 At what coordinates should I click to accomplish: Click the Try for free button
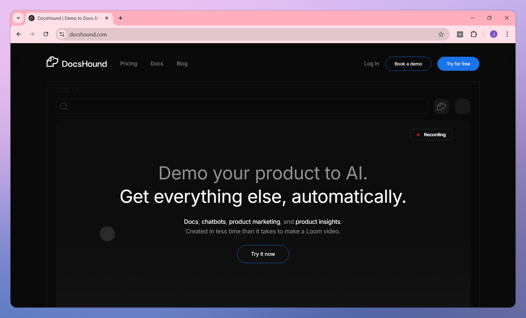[458, 63]
